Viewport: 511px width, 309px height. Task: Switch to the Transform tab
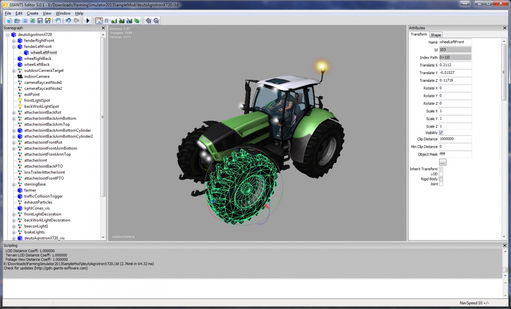(419, 34)
